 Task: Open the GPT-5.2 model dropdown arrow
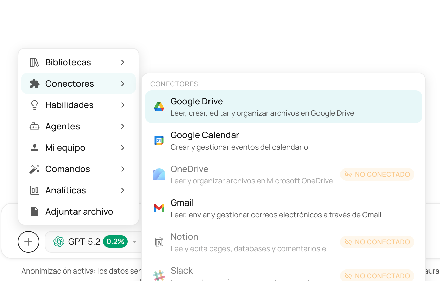coord(134,242)
